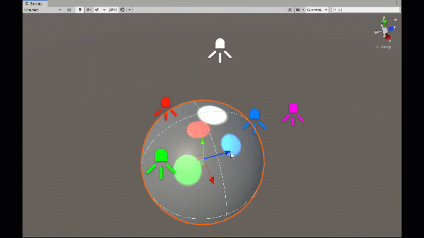Image resolution: width=424 pixels, height=238 pixels.
Task: Select the white spotlight gizmo
Action: (x=220, y=50)
